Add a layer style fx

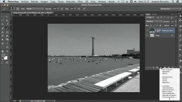[153, 68]
